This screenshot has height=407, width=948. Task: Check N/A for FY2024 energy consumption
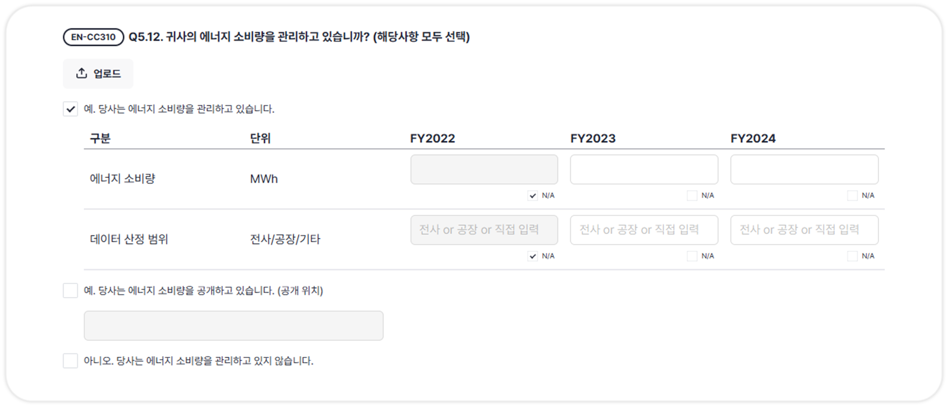pos(852,196)
